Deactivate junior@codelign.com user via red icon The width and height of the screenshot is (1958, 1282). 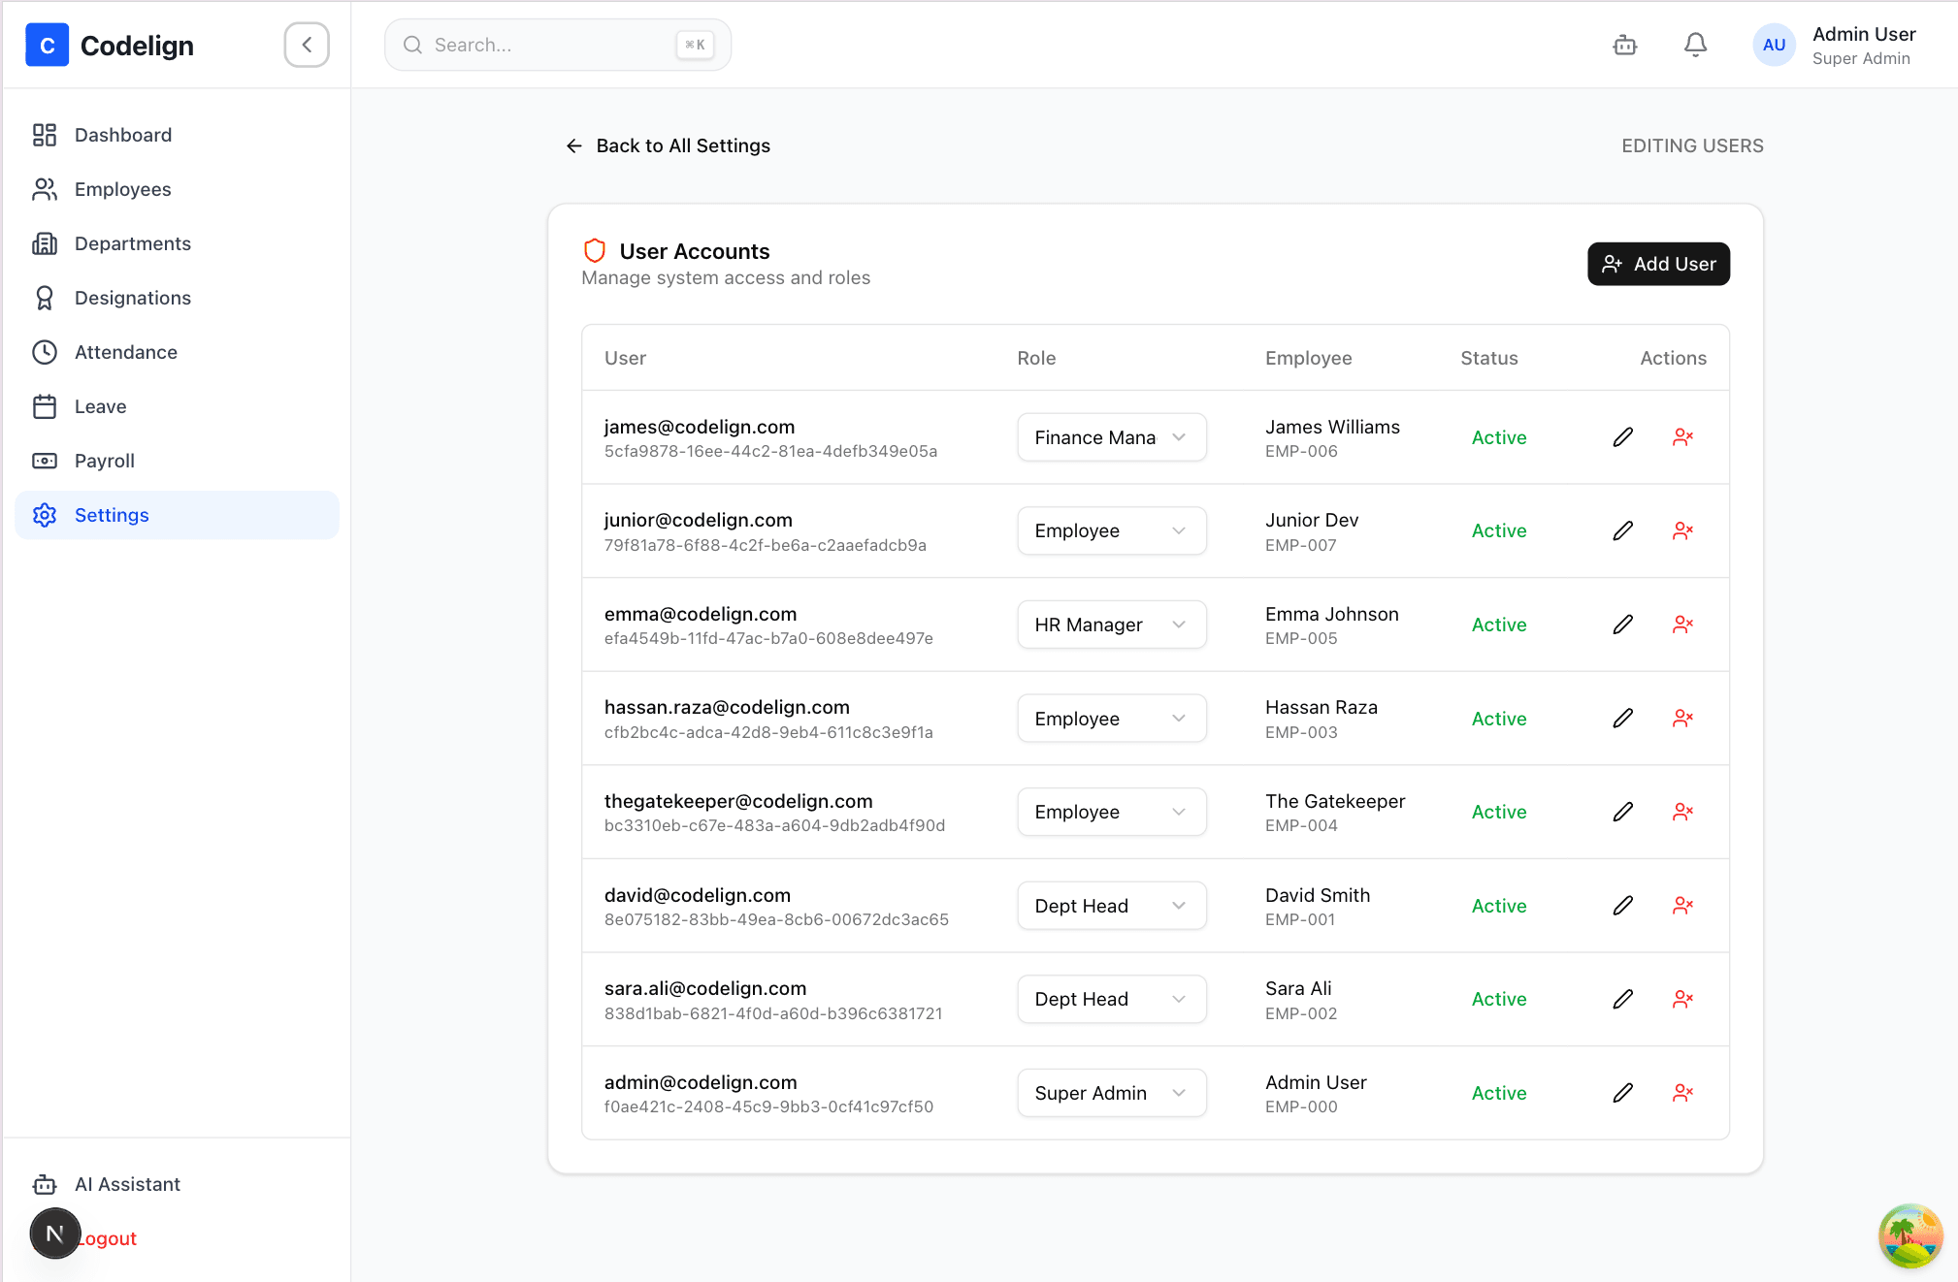tap(1682, 530)
